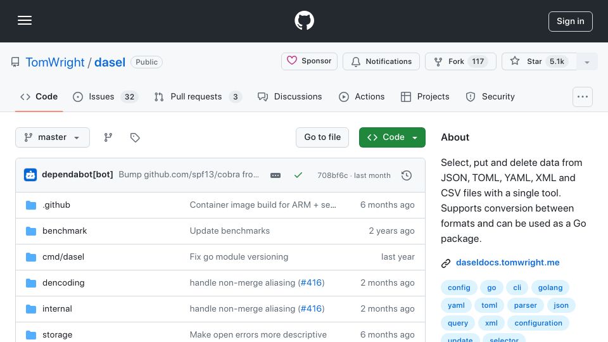Open the storage folder
Image resolution: width=608 pixels, height=342 pixels.
click(57, 334)
